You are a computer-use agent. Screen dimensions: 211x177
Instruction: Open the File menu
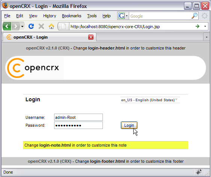7,16
